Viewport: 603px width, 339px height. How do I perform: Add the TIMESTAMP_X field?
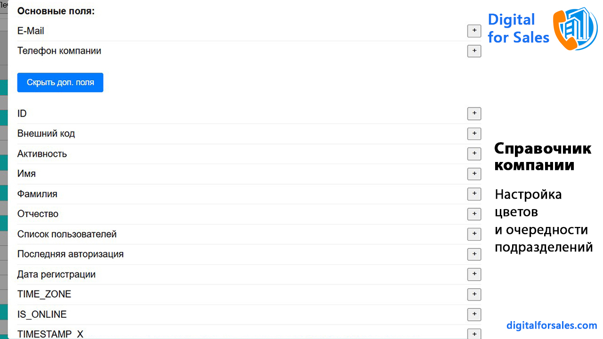(x=474, y=333)
